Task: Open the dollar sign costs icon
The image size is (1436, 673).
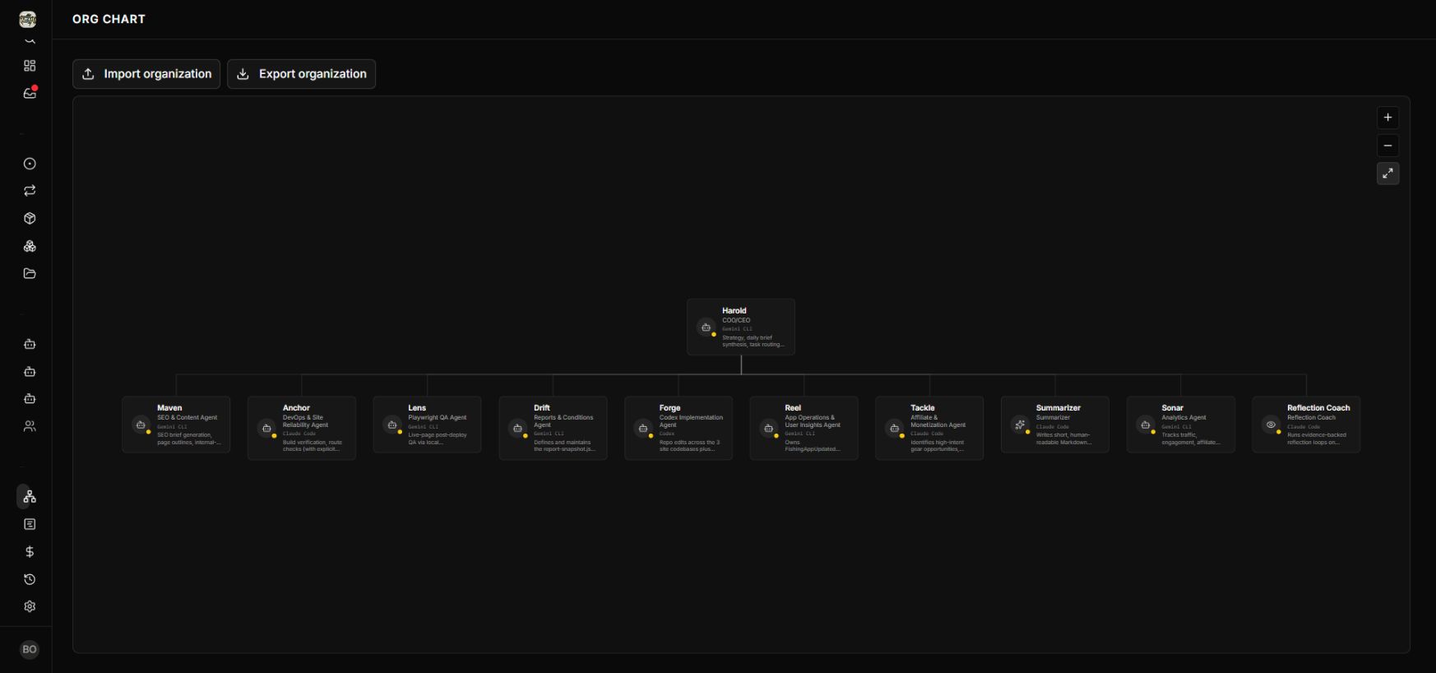Action: pyautogui.click(x=30, y=552)
